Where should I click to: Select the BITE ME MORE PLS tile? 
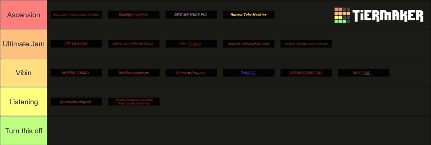[x=191, y=15]
